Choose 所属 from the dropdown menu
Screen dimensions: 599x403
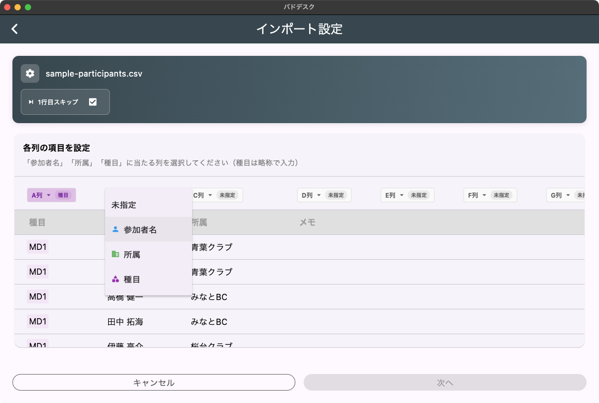tap(149, 254)
